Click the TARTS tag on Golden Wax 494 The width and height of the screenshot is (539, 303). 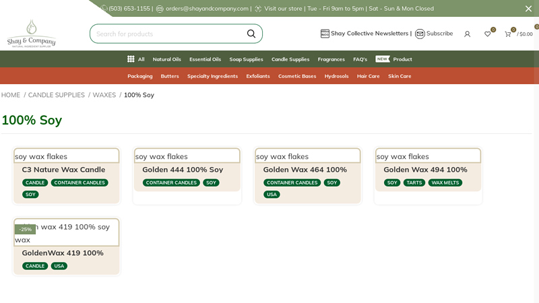point(414,182)
